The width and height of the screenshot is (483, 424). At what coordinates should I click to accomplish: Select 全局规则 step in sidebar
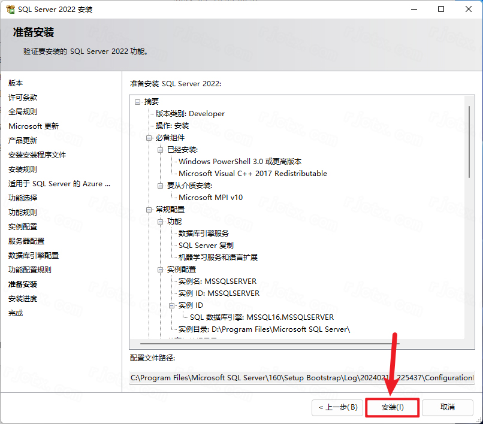[x=23, y=112]
